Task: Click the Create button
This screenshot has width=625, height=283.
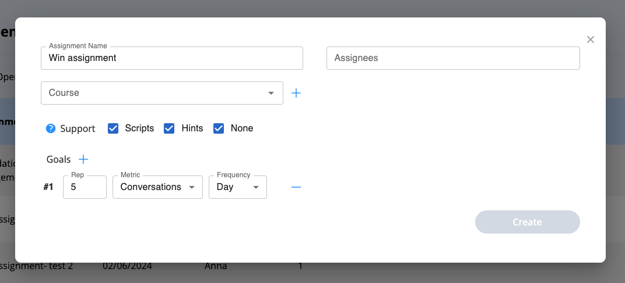Action: 527,222
